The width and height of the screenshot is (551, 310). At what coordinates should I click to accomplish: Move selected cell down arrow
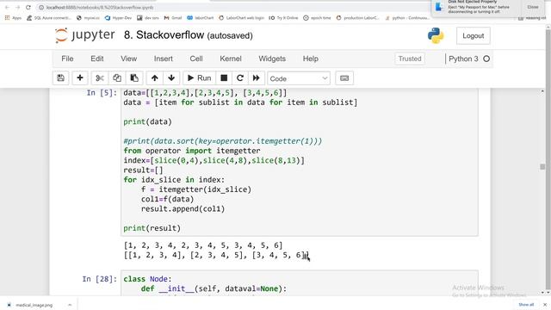click(x=171, y=78)
